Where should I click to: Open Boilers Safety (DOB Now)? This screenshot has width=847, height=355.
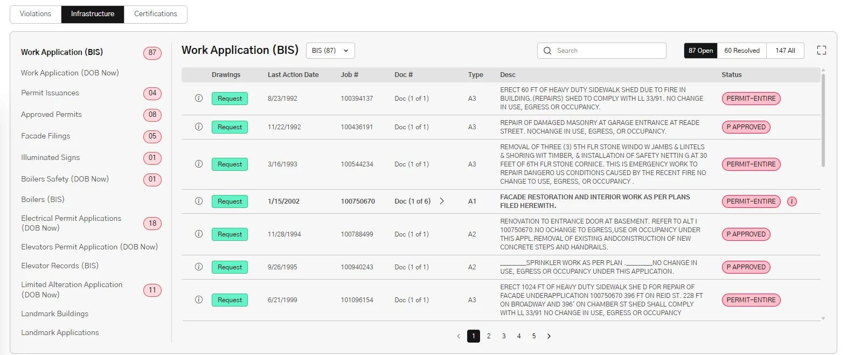click(x=65, y=179)
